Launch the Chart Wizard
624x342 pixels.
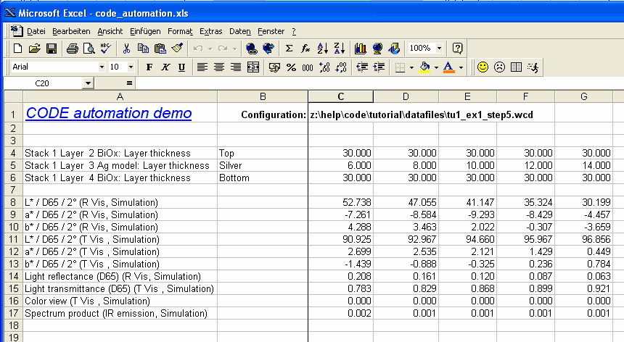(360, 49)
